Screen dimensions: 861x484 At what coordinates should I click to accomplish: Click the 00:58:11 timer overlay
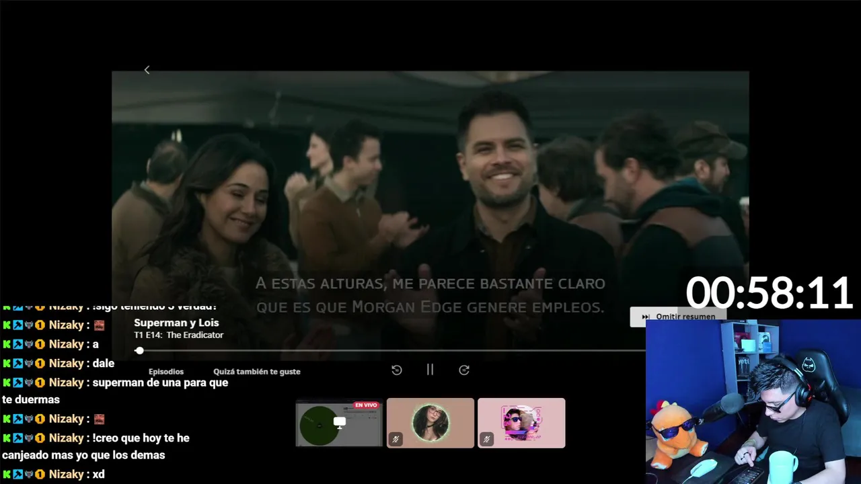769,294
